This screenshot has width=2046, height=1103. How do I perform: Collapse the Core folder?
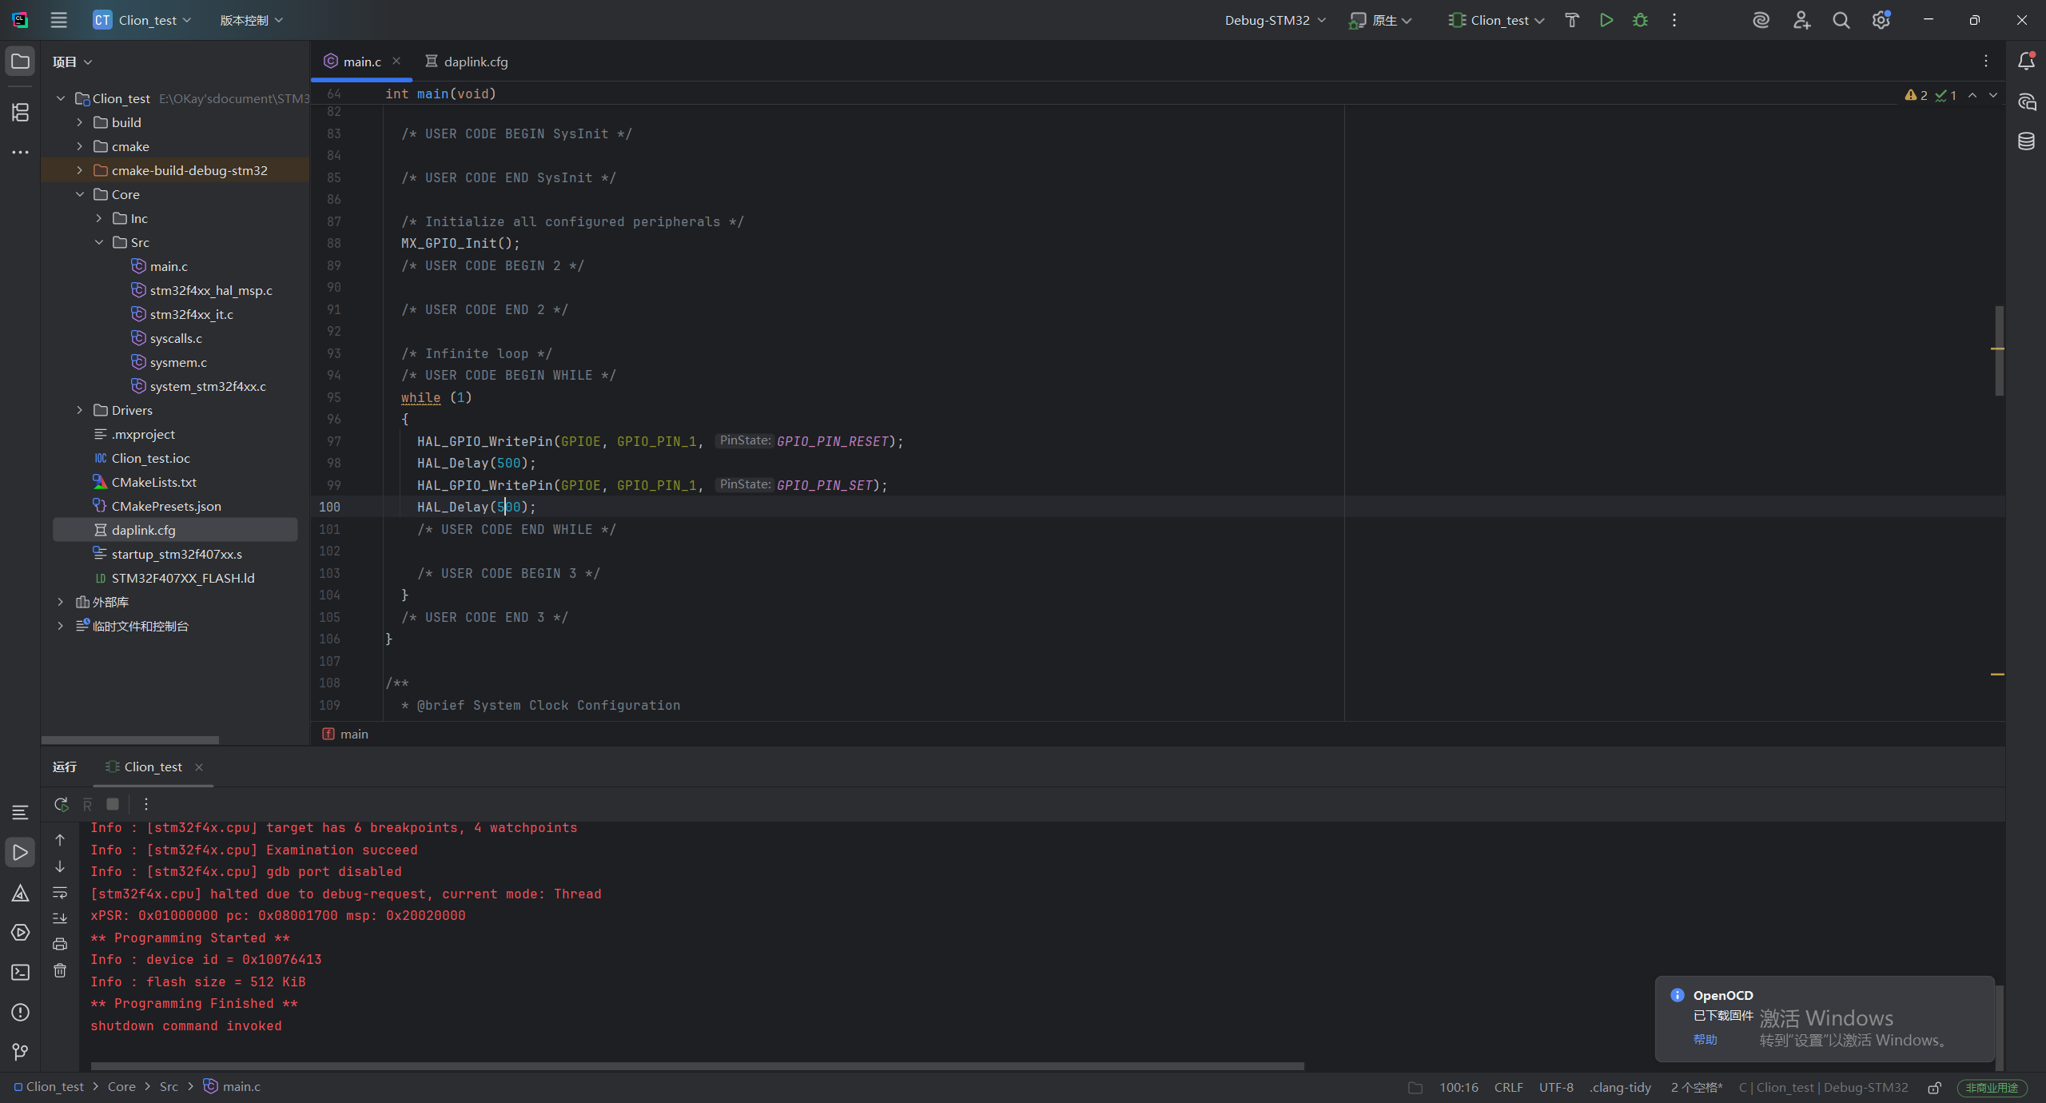pyautogui.click(x=79, y=194)
